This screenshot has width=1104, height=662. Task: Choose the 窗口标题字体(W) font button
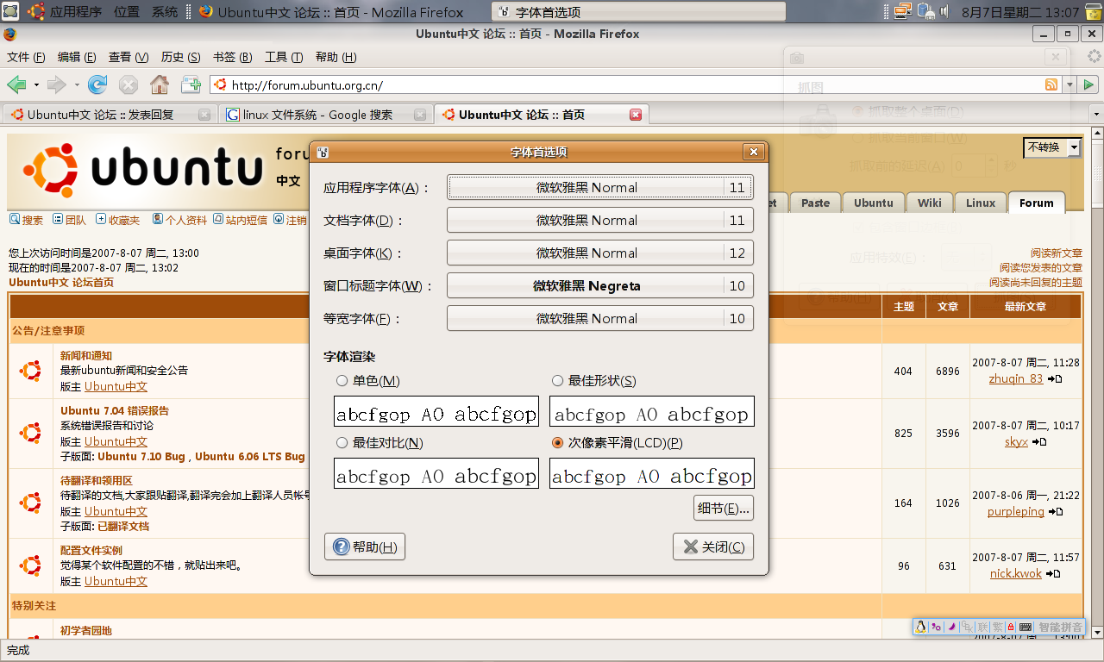click(600, 285)
